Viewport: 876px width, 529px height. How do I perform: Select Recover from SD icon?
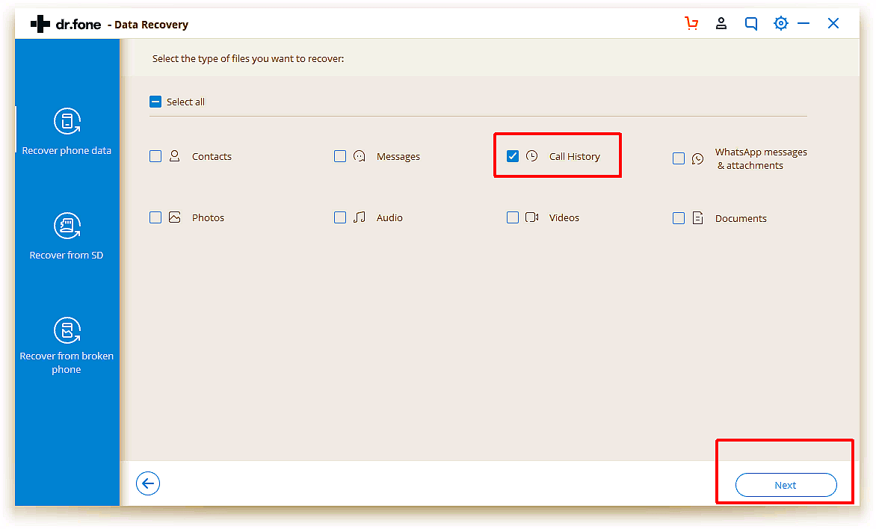67,226
